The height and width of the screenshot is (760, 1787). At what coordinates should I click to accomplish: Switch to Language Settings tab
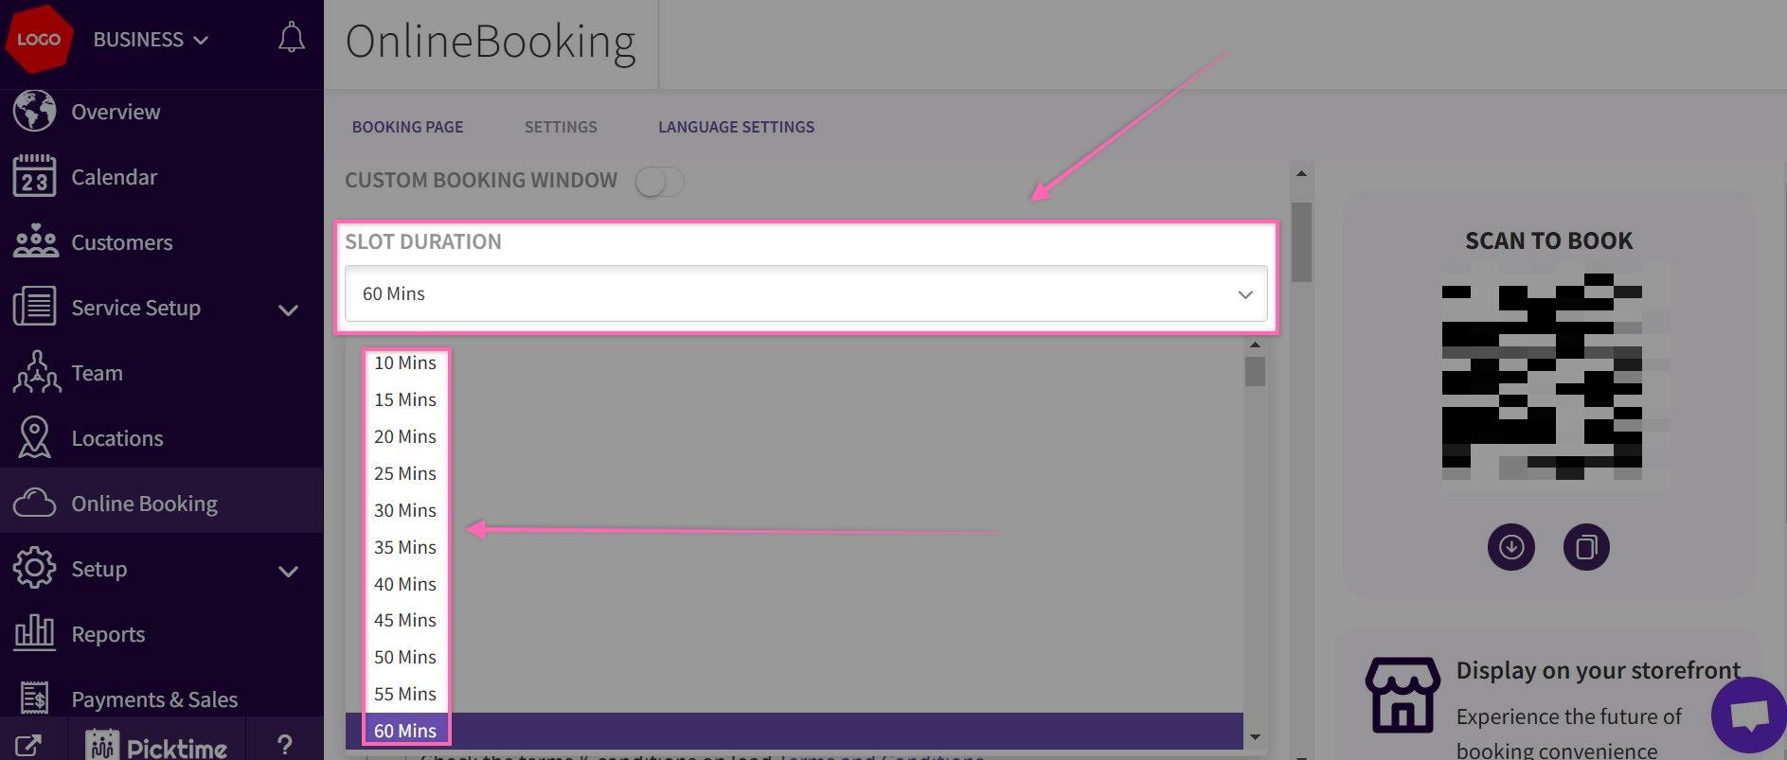[x=736, y=127]
